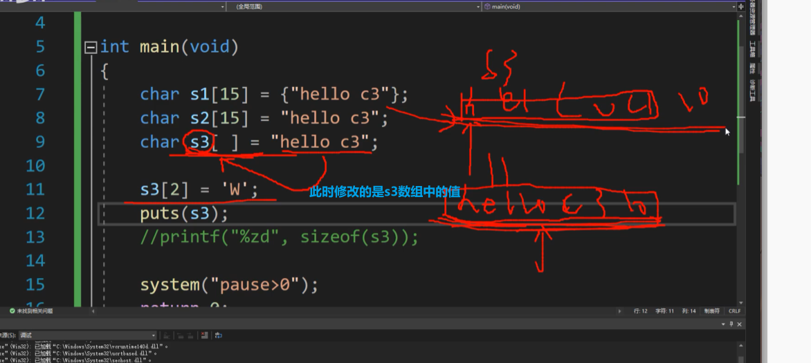Open the 属性 side tab
Image resolution: width=811 pixels, height=363 pixels.
753,68
